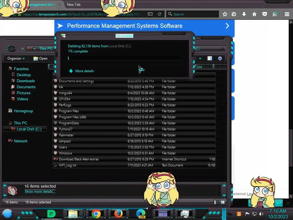Go to Firefox home page icon
The width and height of the screenshot is (293, 220).
point(254,14)
